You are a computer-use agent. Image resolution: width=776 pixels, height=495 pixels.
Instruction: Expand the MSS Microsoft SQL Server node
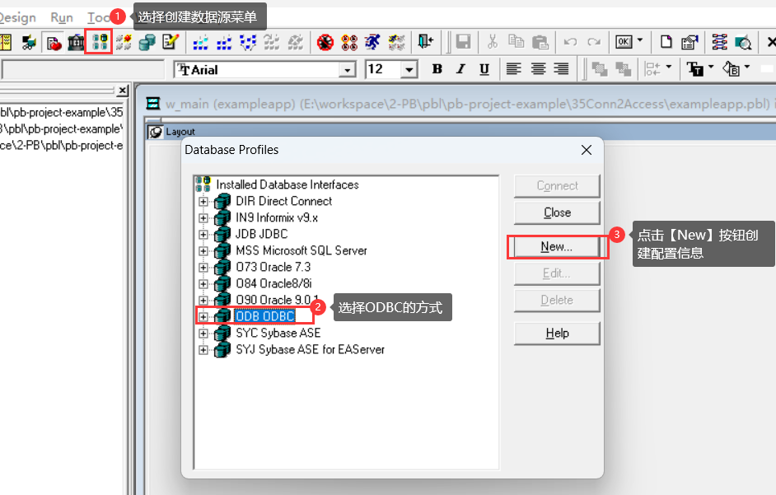point(203,251)
